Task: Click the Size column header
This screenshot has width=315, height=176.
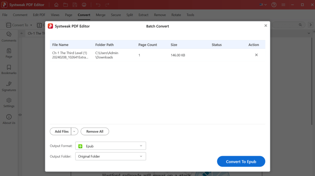Action: coord(174,45)
